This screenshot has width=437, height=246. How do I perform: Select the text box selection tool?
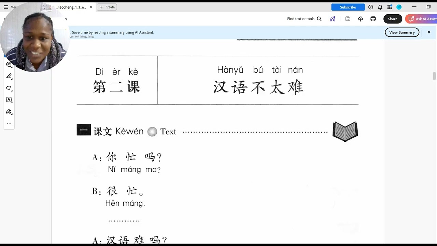click(x=9, y=100)
